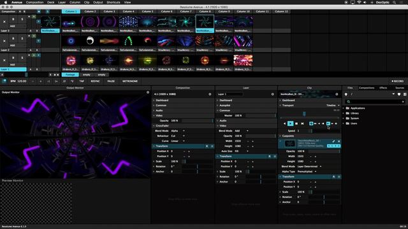Switch Files panel to grid view
Screen dimensions: 408x229
(405, 94)
